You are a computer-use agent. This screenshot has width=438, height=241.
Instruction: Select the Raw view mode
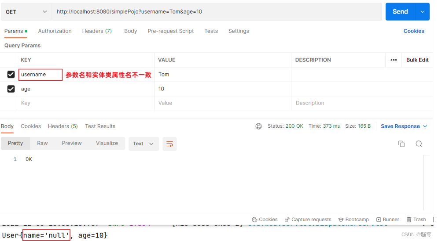pos(42,143)
